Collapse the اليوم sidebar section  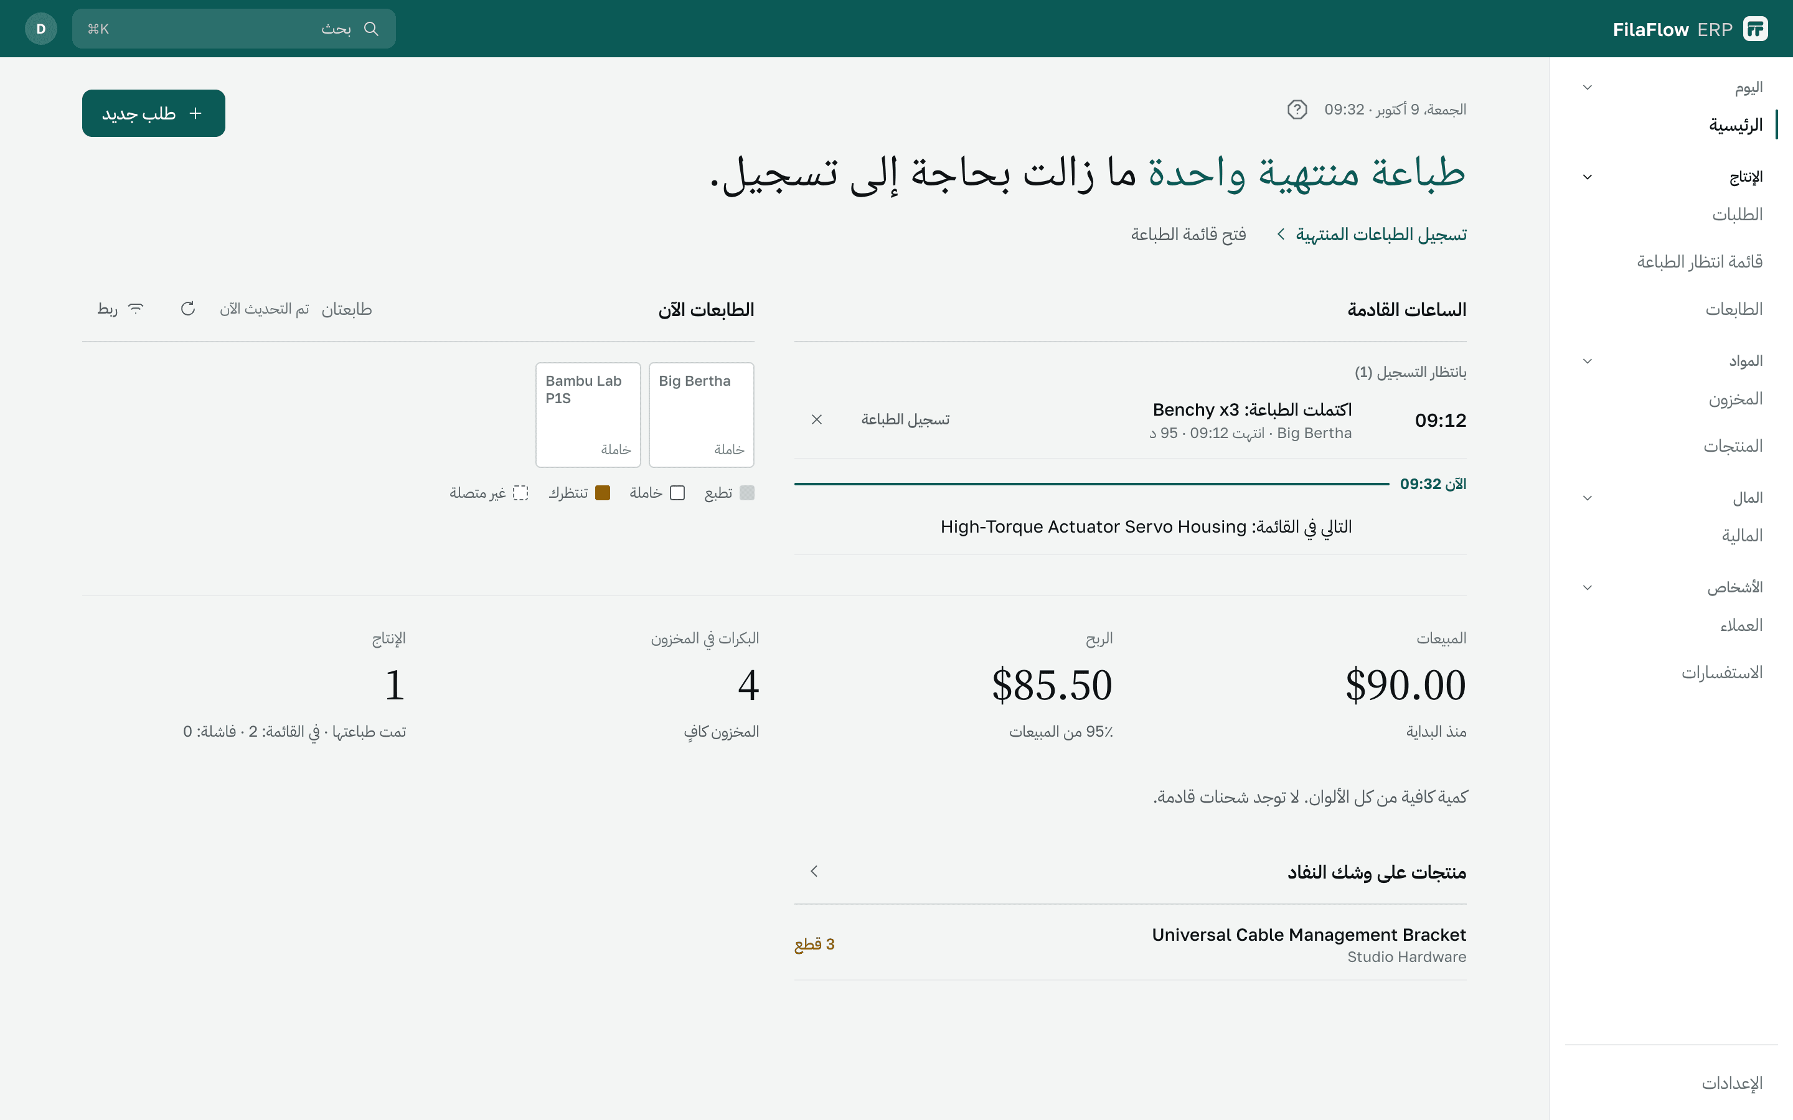coord(1587,87)
